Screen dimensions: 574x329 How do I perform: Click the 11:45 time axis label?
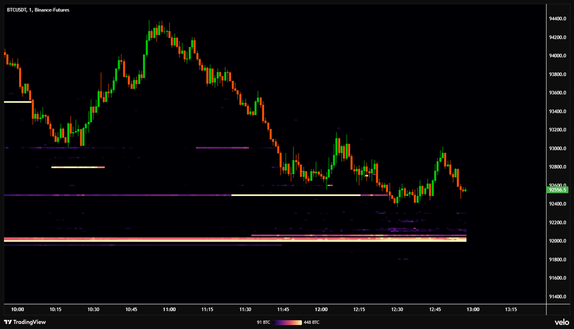(283, 309)
